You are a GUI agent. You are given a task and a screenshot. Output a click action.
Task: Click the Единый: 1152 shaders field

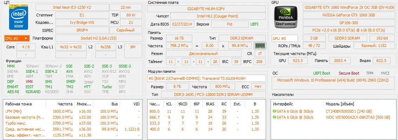coord(374,46)
